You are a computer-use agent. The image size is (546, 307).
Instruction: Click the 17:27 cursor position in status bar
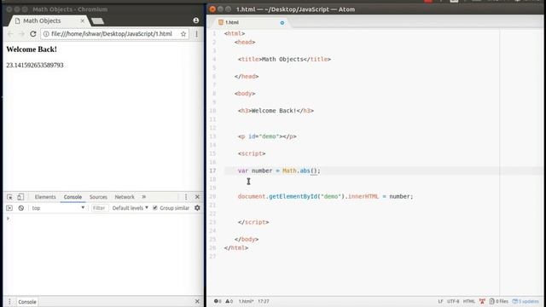pos(264,301)
